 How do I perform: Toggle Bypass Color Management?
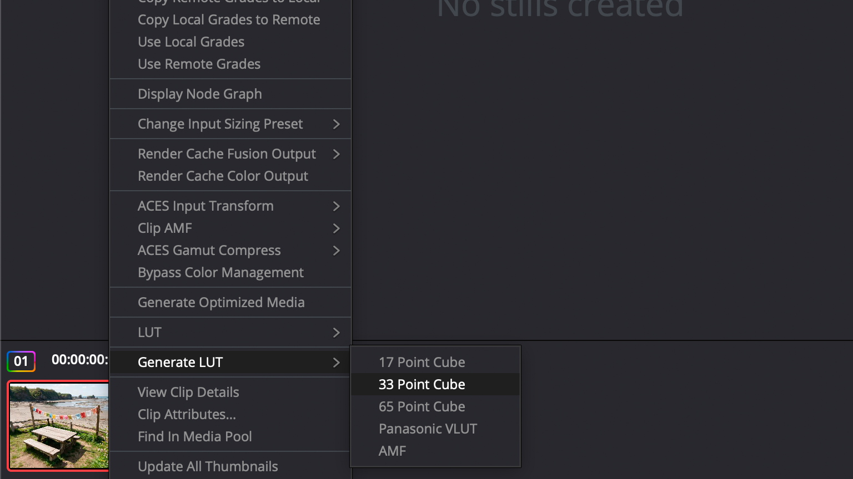(220, 272)
